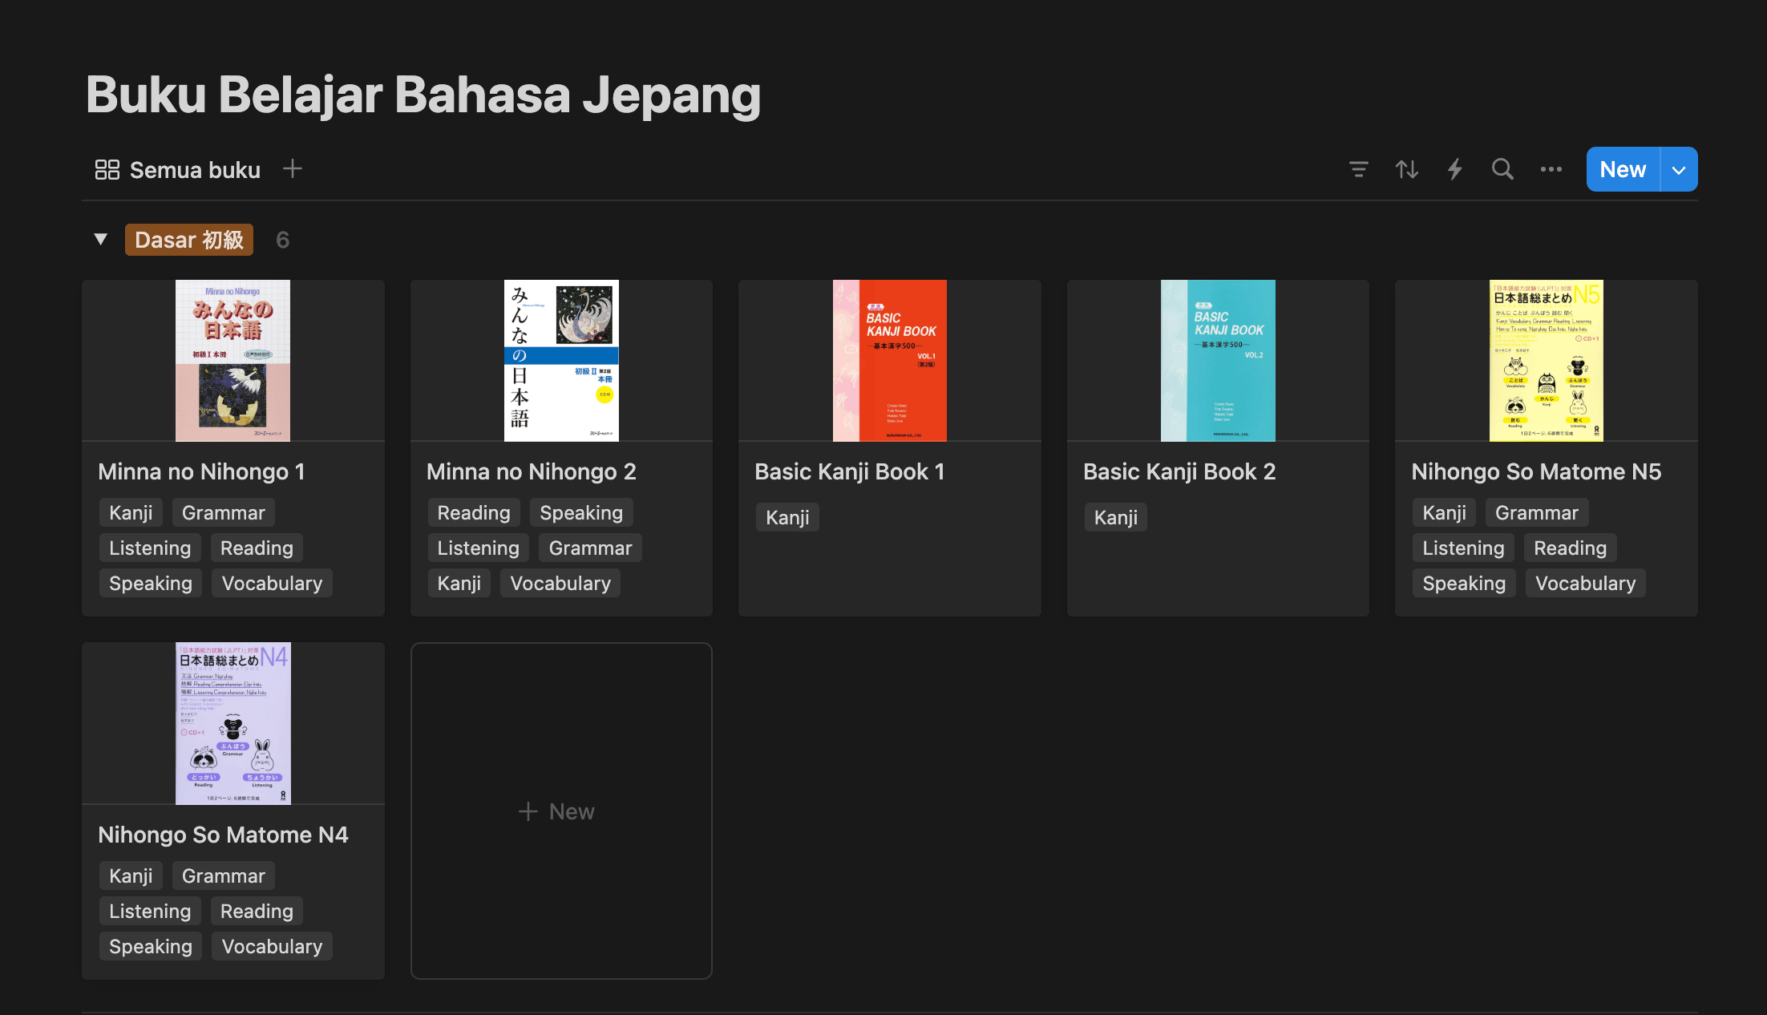The width and height of the screenshot is (1767, 1015).
Task: Open the three-dot more options menu
Action: pos(1551,169)
